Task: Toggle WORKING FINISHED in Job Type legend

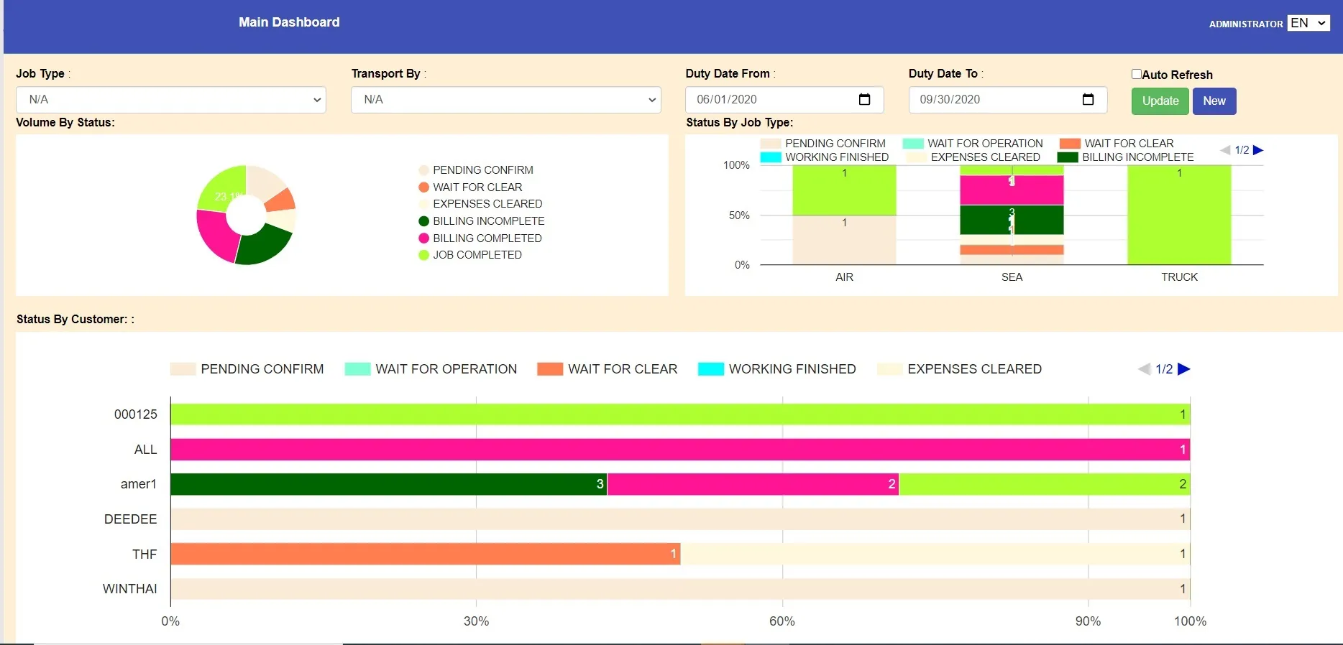Action: 825,157
